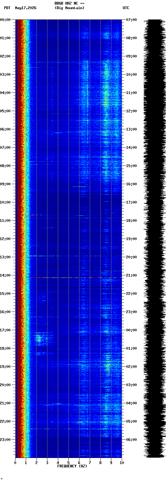This screenshot has width=168, height=482.
Task: Click the PDT time label '08:00'
Action: pos(5,166)
